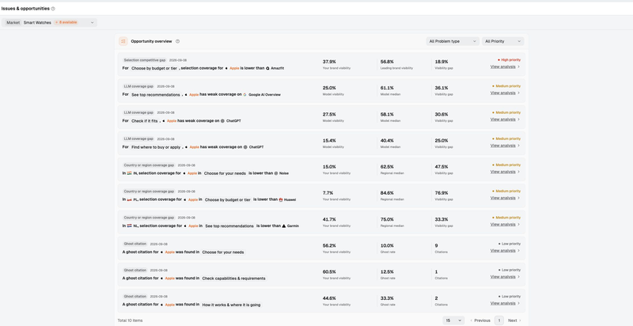
Task: Go to Previous page
Action: 480,320
